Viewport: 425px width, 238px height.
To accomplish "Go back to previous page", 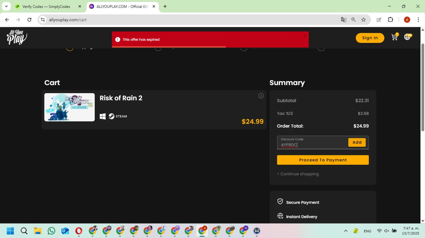I will tap(7, 20).
